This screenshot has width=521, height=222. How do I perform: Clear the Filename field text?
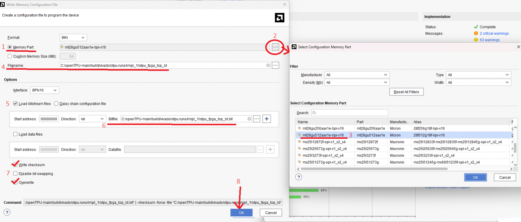coord(268,65)
